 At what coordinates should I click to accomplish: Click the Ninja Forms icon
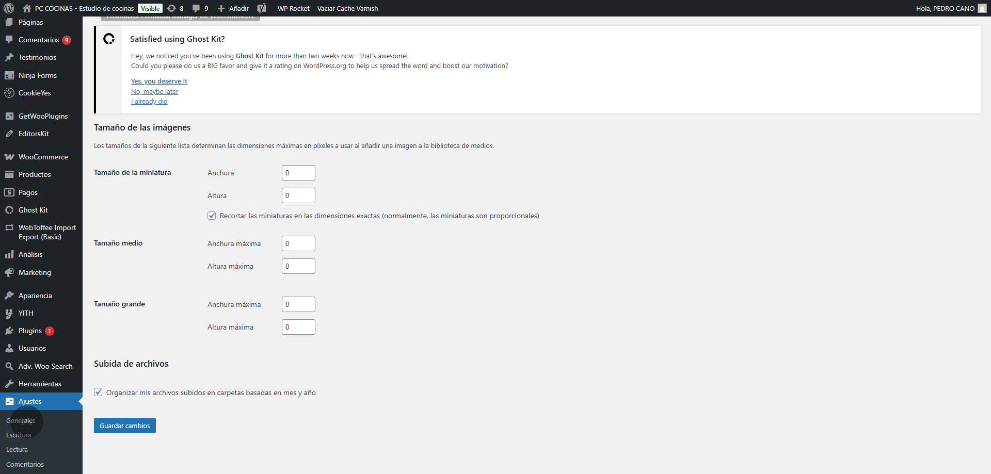click(x=9, y=75)
